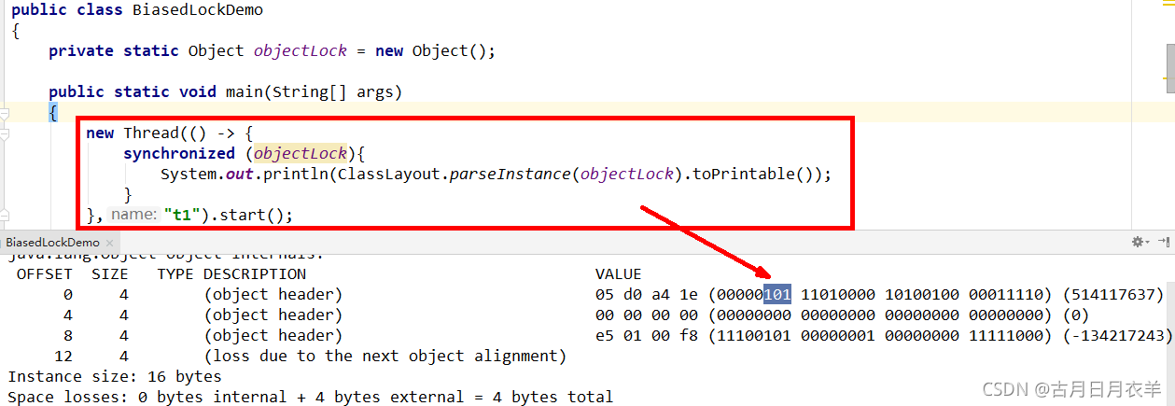The width and height of the screenshot is (1175, 406).
Task: Collapse the lambda fold marker near start()
Action: (x=5, y=215)
